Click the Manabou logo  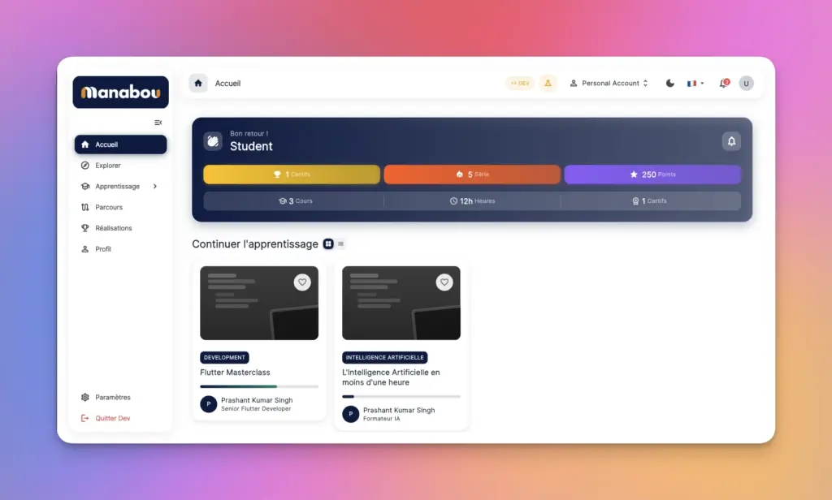120,93
